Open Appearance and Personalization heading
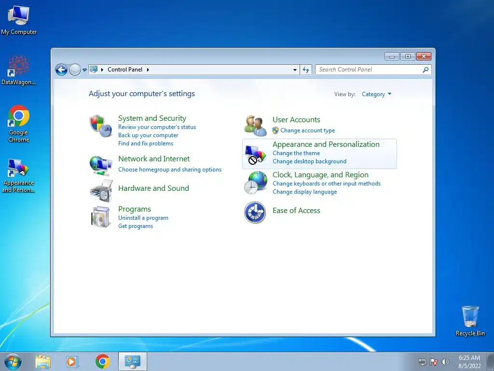The width and height of the screenshot is (494, 371). [x=326, y=144]
